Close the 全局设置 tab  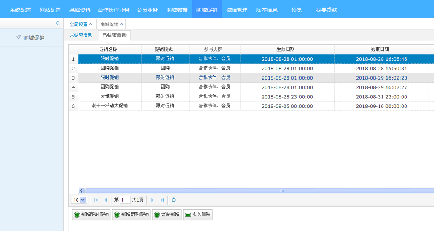click(90, 24)
